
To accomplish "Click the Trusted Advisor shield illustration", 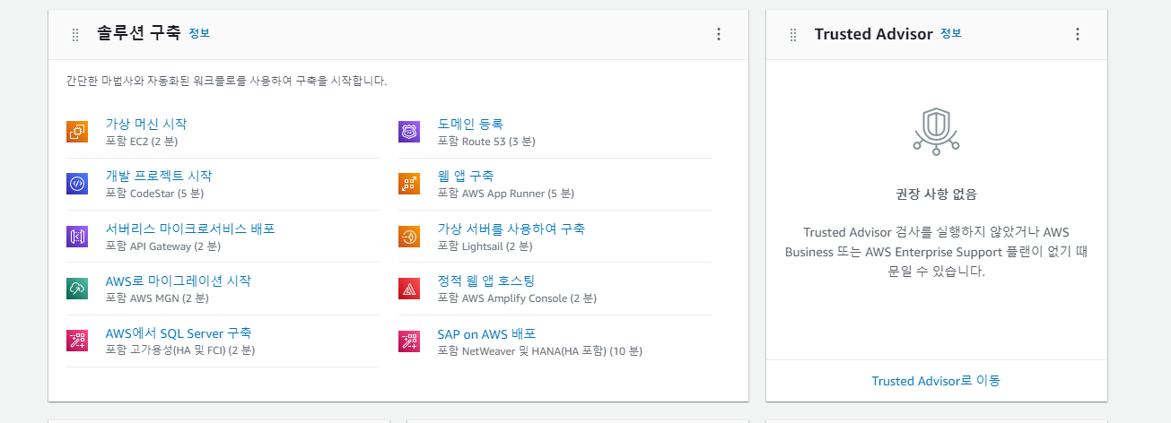I will [x=936, y=132].
